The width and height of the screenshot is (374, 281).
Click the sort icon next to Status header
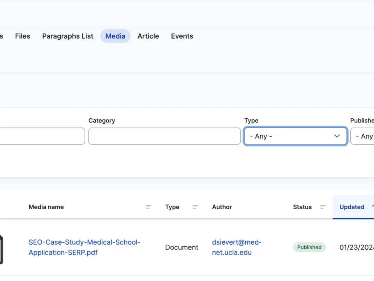click(x=323, y=207)
